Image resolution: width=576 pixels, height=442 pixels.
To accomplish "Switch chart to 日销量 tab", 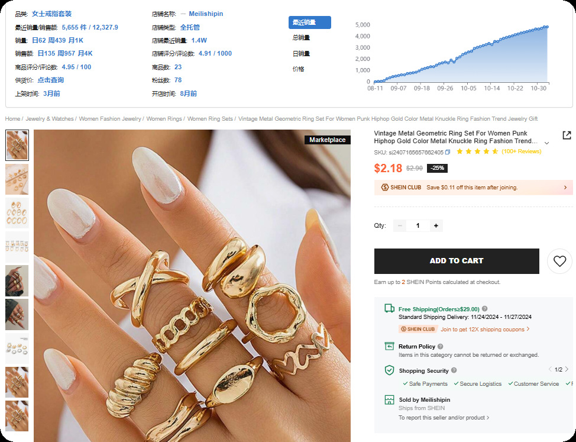I will 301,54.
